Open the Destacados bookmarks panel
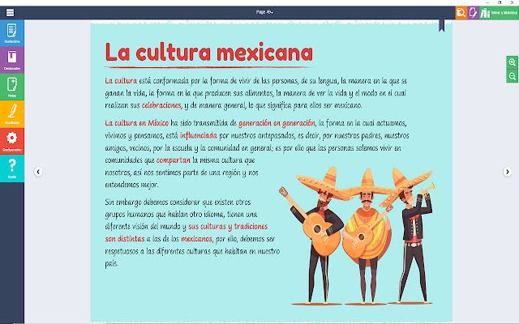Viewport: 519px width, 324px height. 12,60
